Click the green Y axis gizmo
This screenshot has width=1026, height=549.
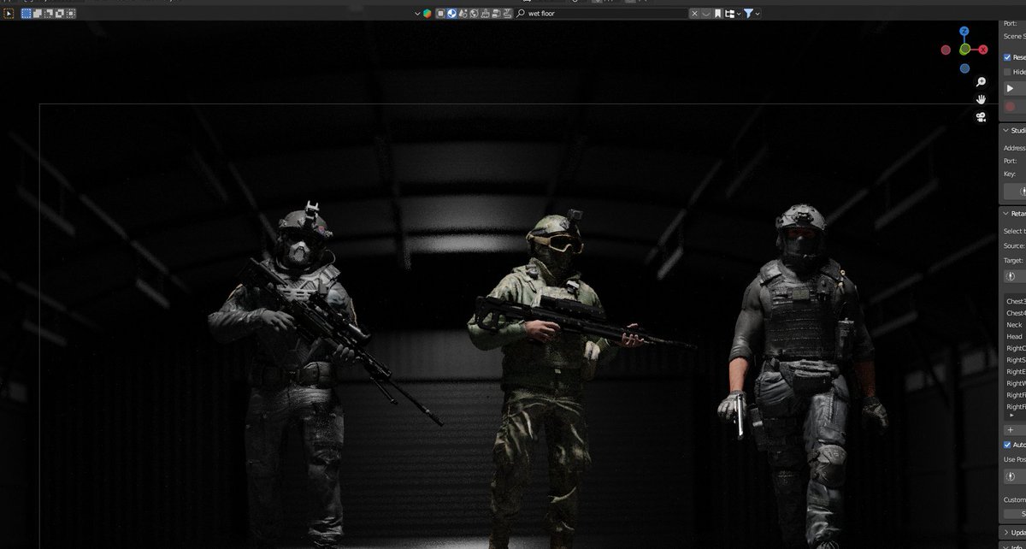click(964, 50)
